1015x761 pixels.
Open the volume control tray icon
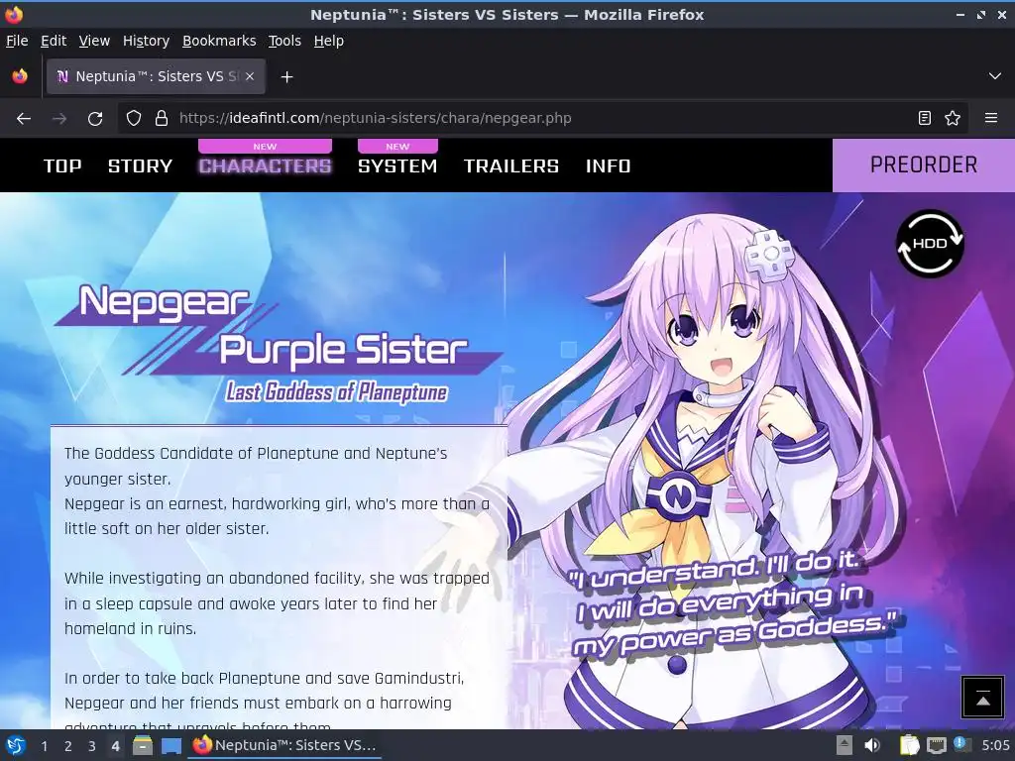pyautogui.click(x=872, y=745)
